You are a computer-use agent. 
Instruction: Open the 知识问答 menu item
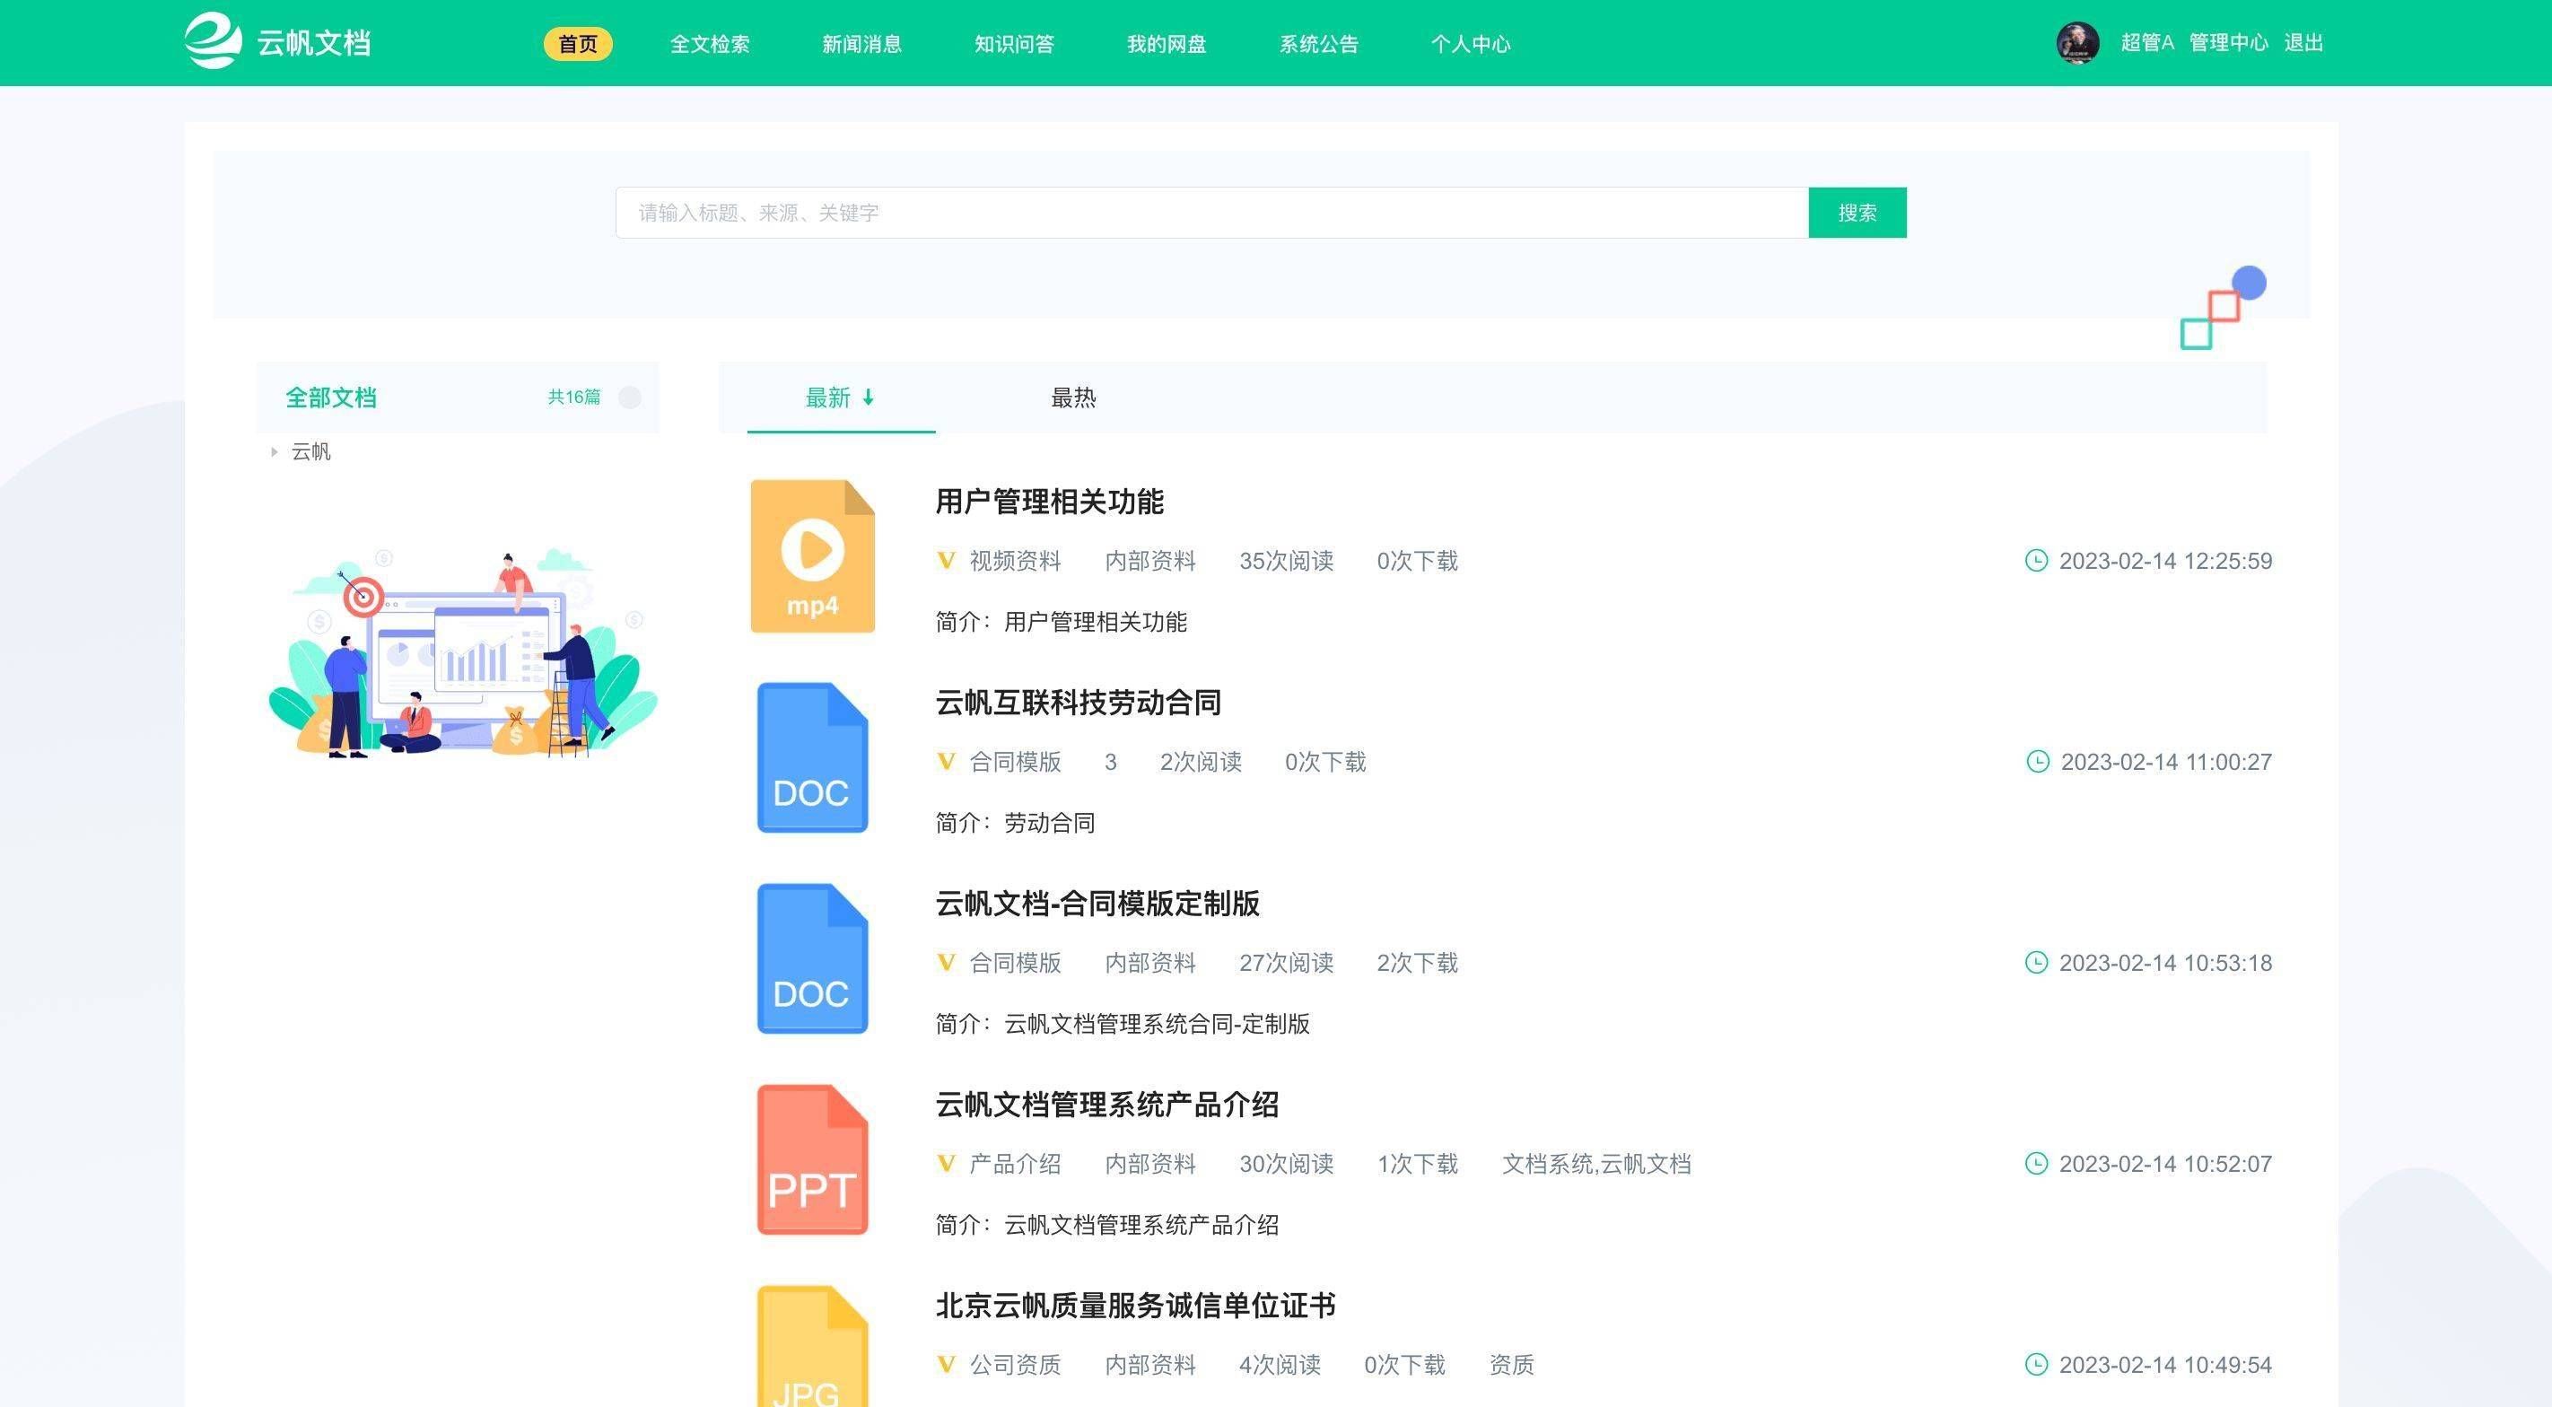click(1013, 44)
